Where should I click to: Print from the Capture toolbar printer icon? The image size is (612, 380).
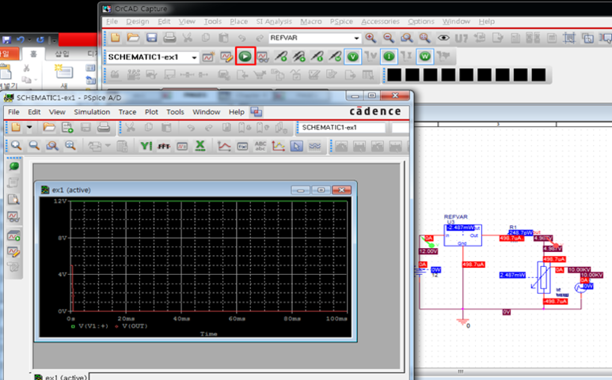click(x=169, y=37)
